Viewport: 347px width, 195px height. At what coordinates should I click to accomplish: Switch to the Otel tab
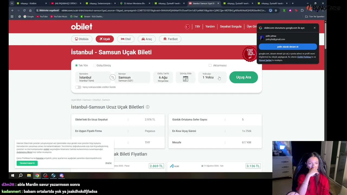pyautogui.click(x=126, y=39)
